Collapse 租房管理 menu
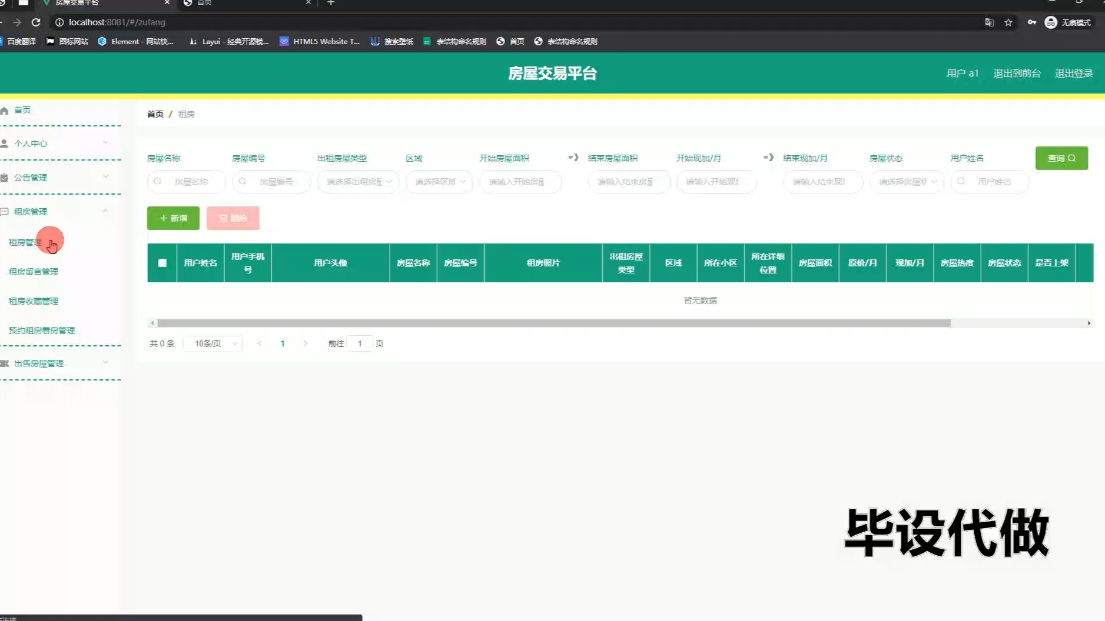Image resolution: width=1105 pixels, height=621 pixels. tap(106, 211)
